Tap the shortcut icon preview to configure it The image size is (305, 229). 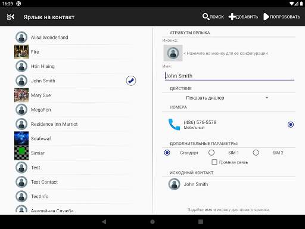click(173, 53)
